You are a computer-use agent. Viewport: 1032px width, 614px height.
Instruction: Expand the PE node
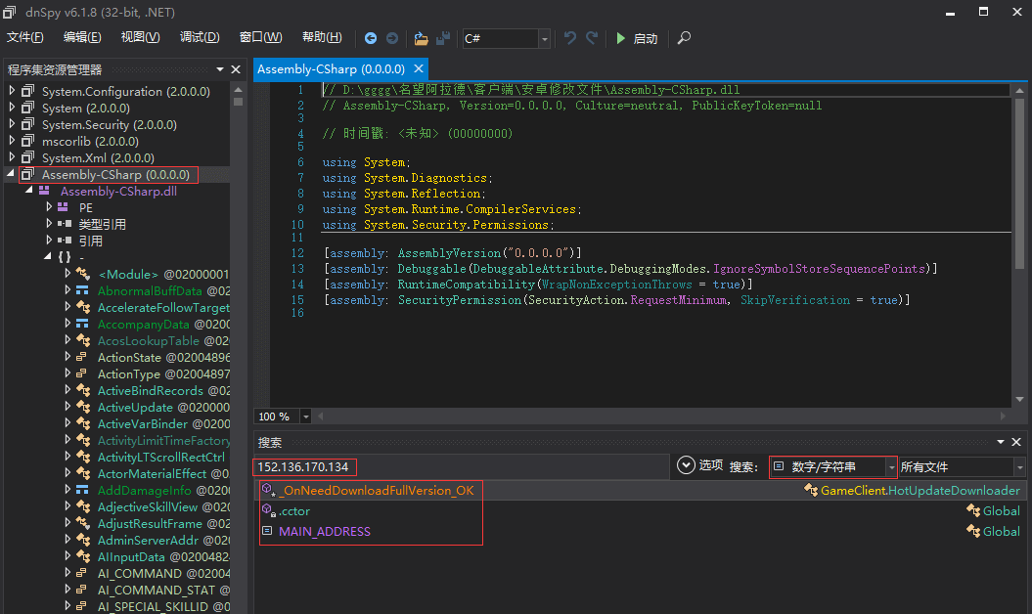point(49,207)
